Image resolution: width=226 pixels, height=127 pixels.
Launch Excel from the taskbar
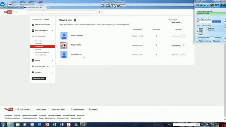click(x=54, y=125)
